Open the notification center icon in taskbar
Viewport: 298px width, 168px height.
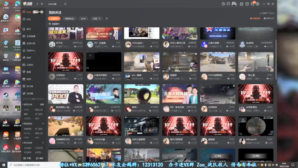pyautogui.click(x=293, y=165)
